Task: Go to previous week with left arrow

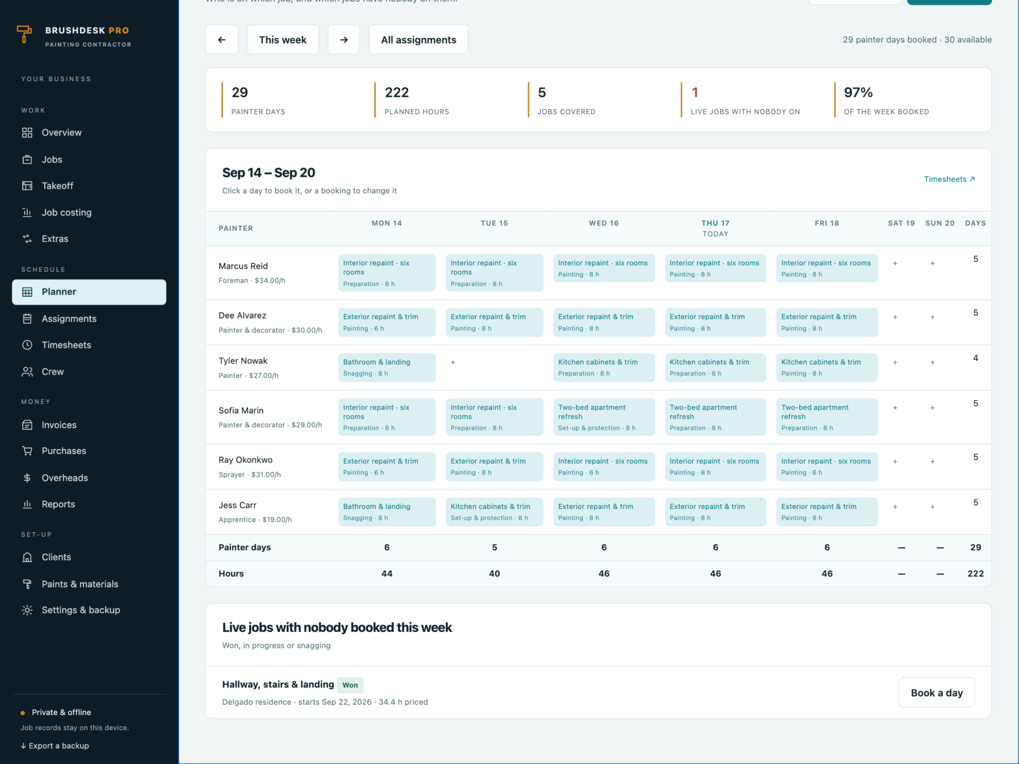Action: 222,39
